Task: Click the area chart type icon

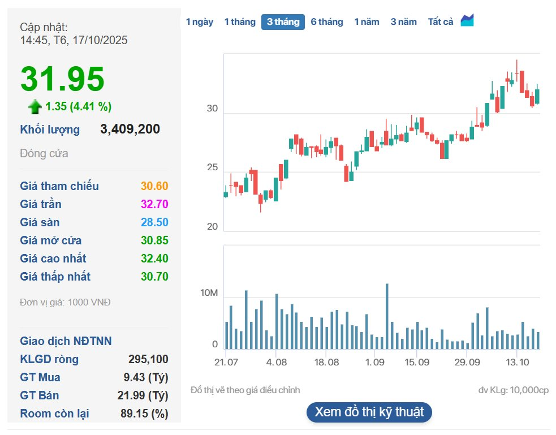Action: click(467, 21)
